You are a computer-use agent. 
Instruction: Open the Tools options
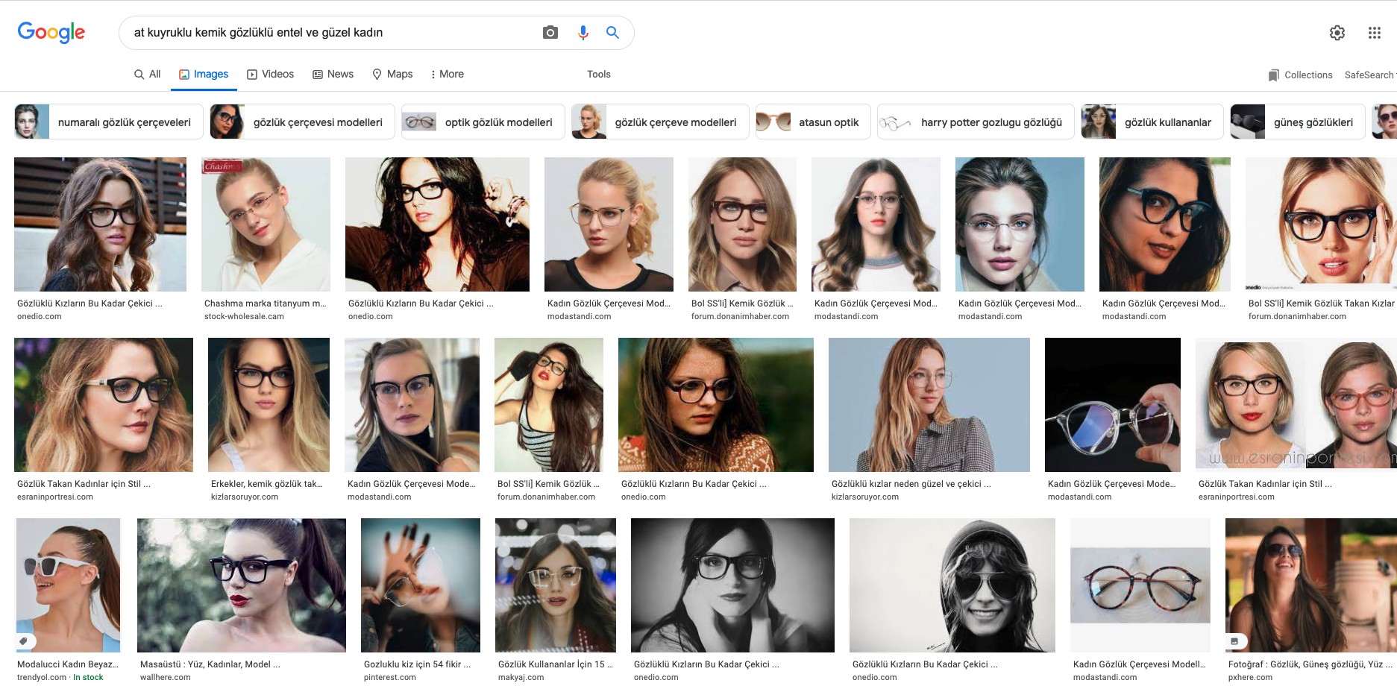click(599, 74)
